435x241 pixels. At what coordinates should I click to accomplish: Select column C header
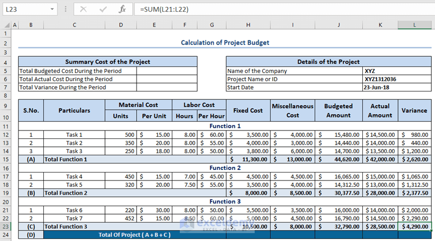coord(74,25)
